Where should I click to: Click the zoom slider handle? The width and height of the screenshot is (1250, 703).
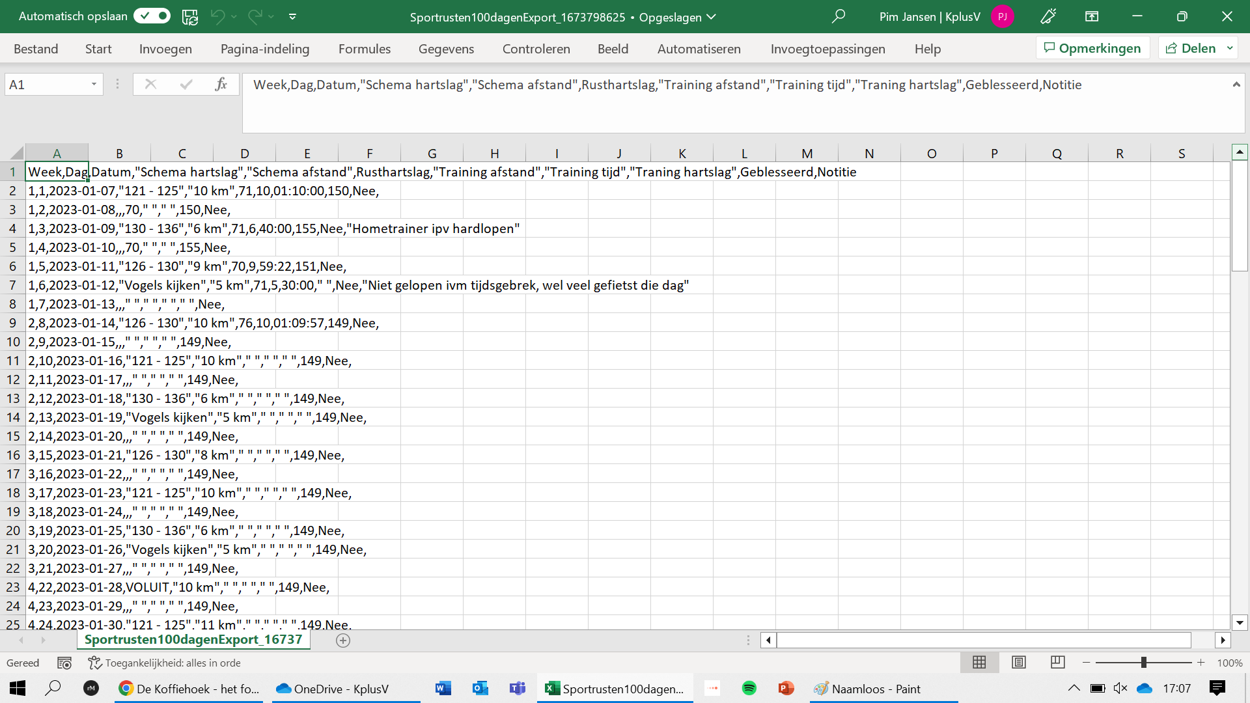tap(1144, 663)
